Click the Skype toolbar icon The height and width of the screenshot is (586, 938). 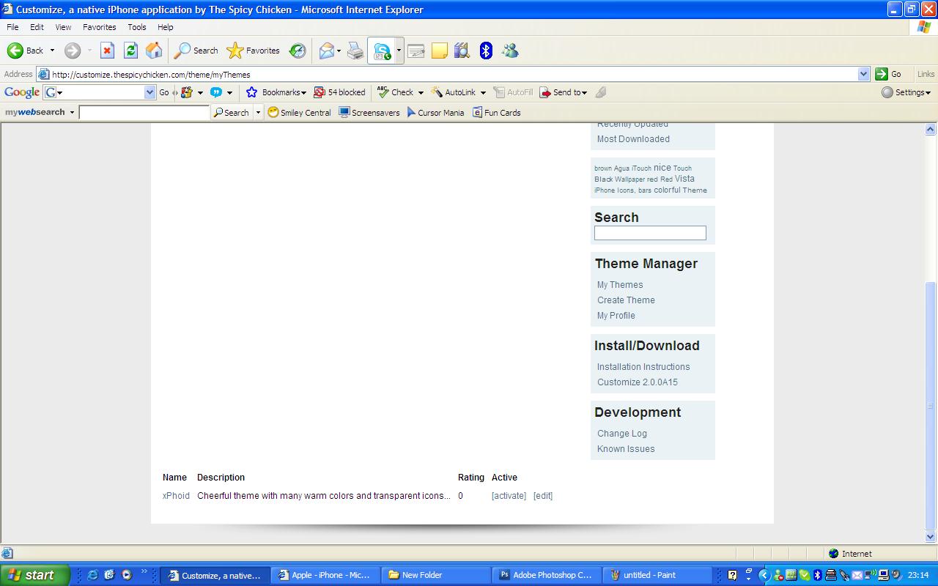382,51
